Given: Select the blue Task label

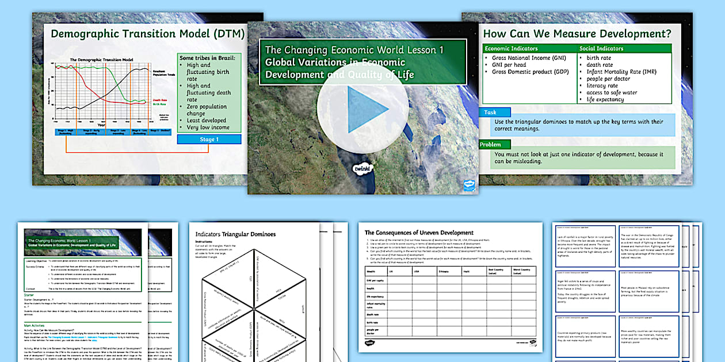Looking at the screenshot, I should 490,113.
